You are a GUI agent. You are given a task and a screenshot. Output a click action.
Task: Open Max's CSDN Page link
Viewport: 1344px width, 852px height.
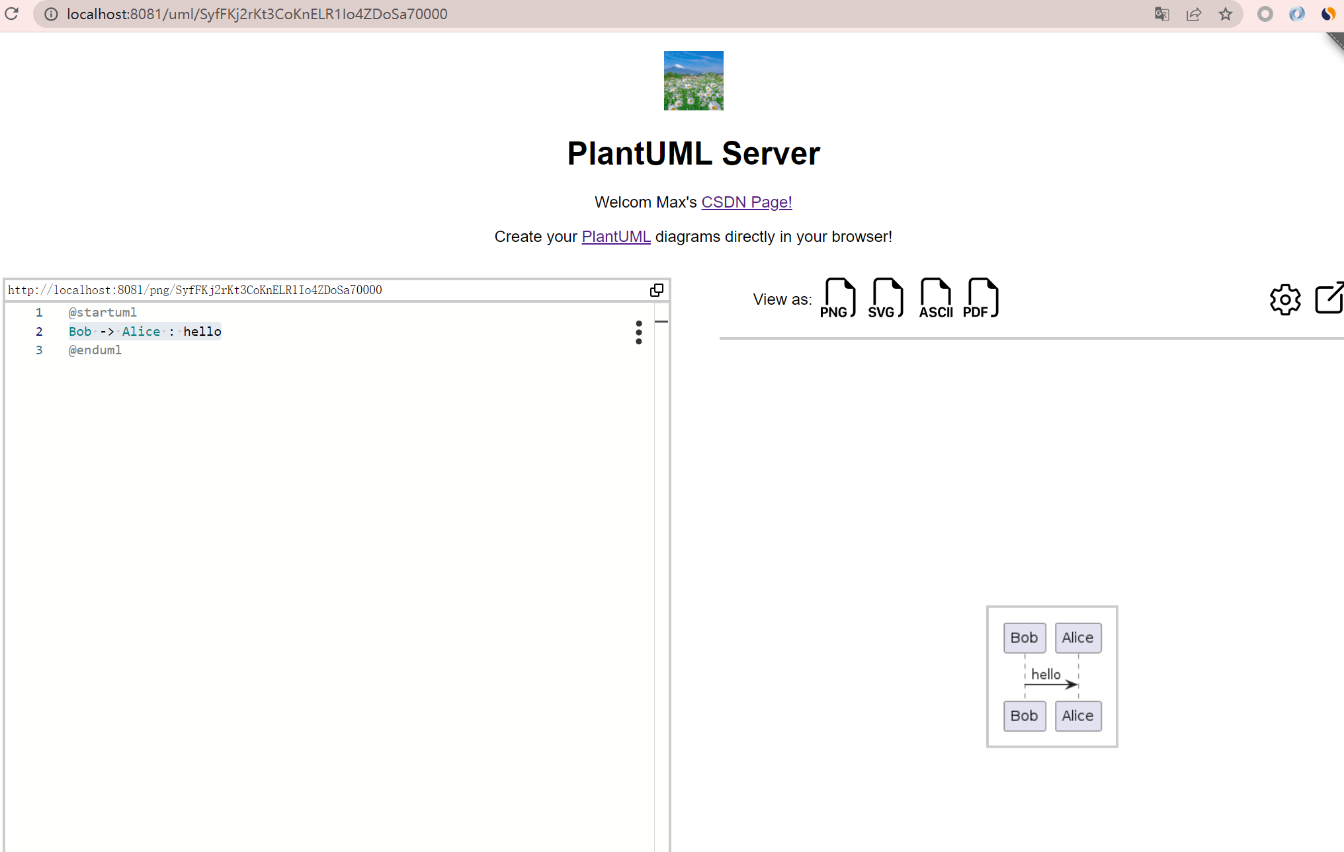[x=746, y=202]
